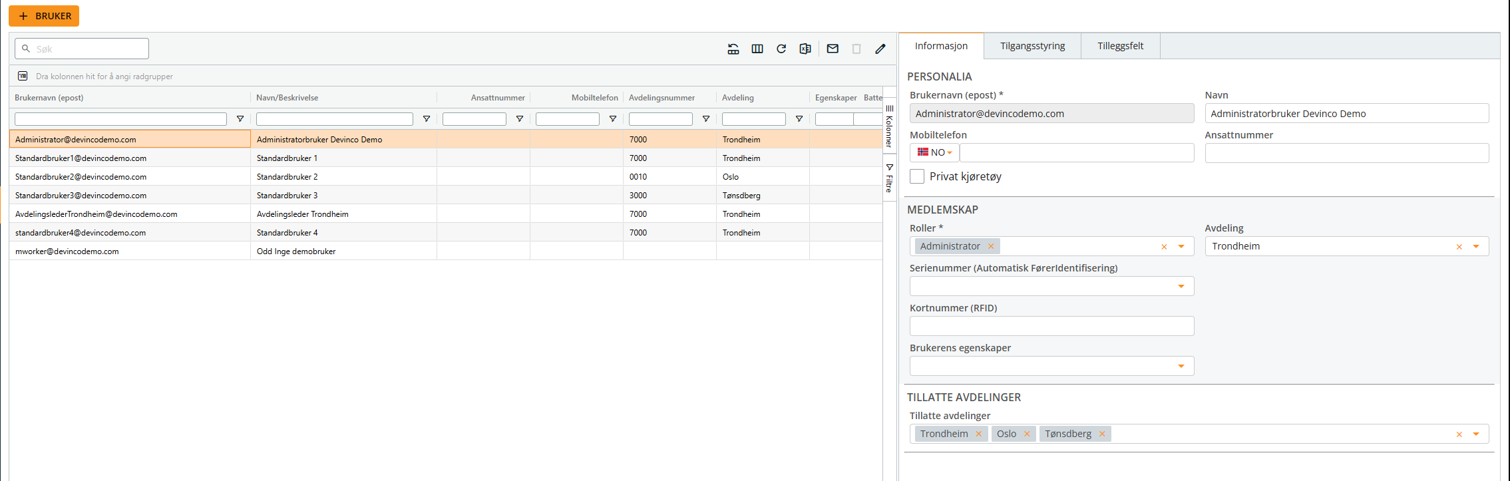Add a new user with BRUKER button
Viewport: 1510px width, 481px height.
coord(44,16)
